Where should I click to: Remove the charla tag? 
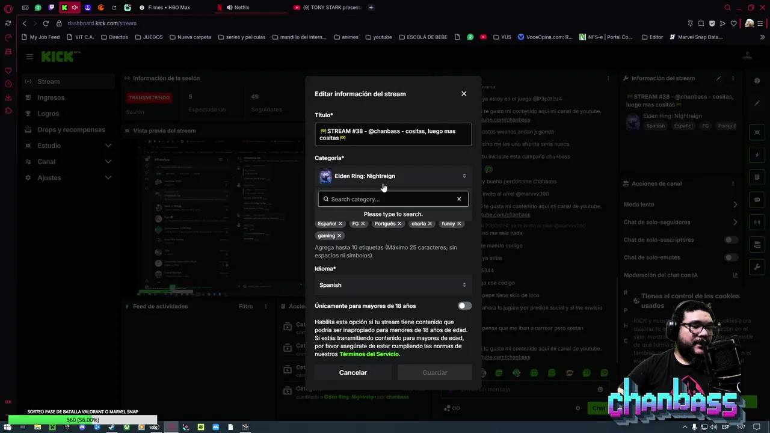(x=430, y=224)
